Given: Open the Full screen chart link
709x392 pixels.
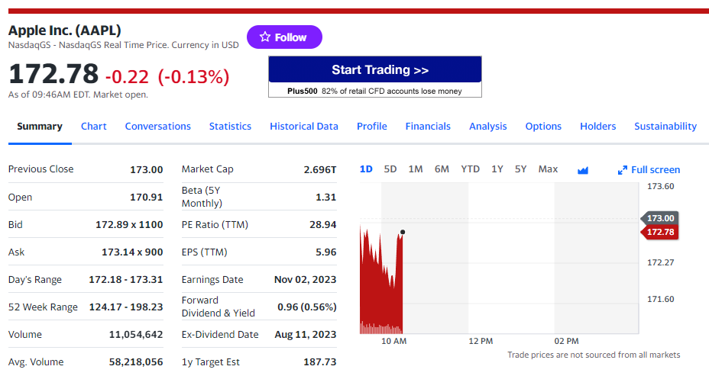Looking at the screenshot, I should (649, 170).
